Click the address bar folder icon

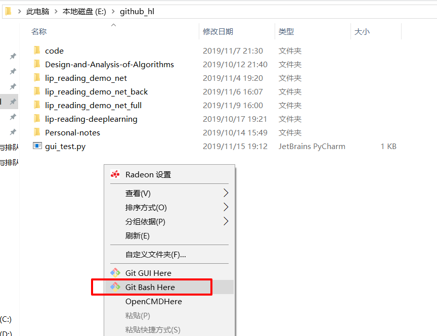tap(8, 11)
